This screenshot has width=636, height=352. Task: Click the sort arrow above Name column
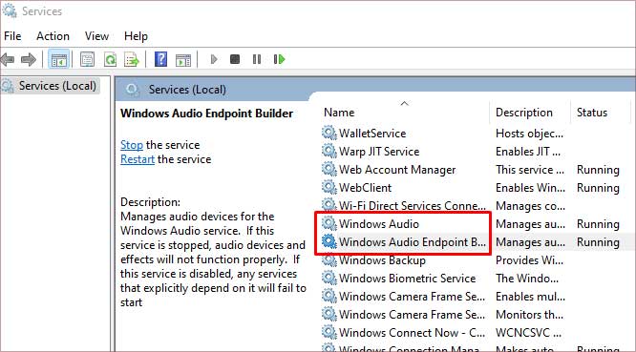404,104
